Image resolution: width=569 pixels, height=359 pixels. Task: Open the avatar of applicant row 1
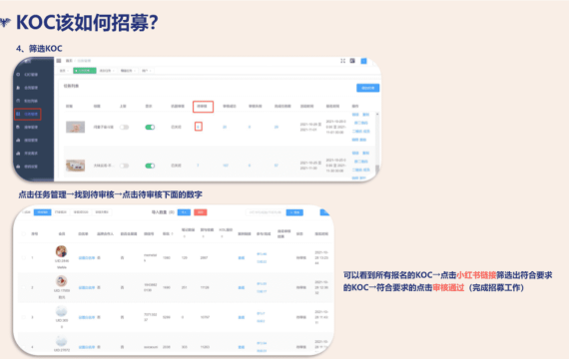click(x=61, y=251)
